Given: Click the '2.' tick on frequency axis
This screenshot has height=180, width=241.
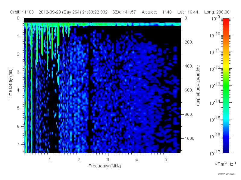Looking at the screenshot, I should pyautogui.click(x=79, y=160).
